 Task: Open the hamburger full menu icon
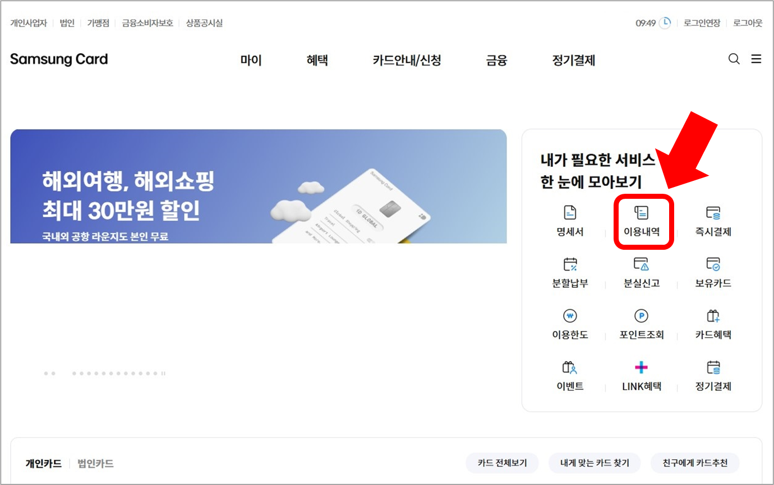(756, 59)
